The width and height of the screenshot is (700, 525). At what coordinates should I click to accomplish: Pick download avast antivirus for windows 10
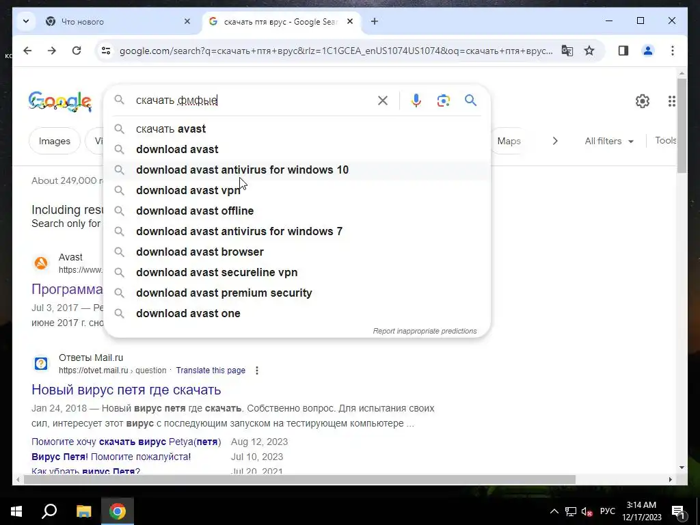297,170
